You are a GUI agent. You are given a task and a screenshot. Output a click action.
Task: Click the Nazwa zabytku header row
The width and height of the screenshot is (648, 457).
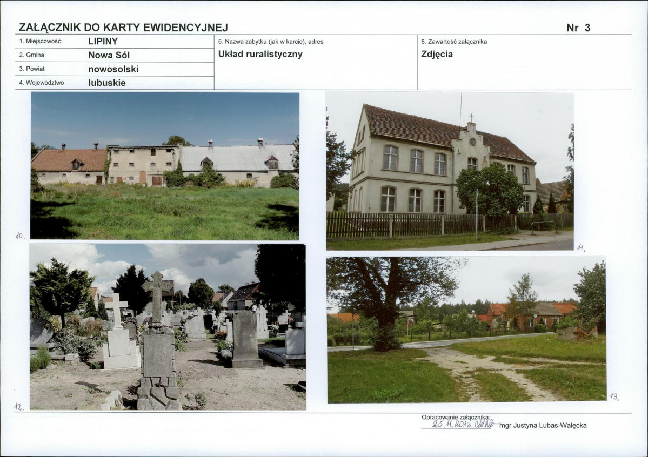[270, 41]
